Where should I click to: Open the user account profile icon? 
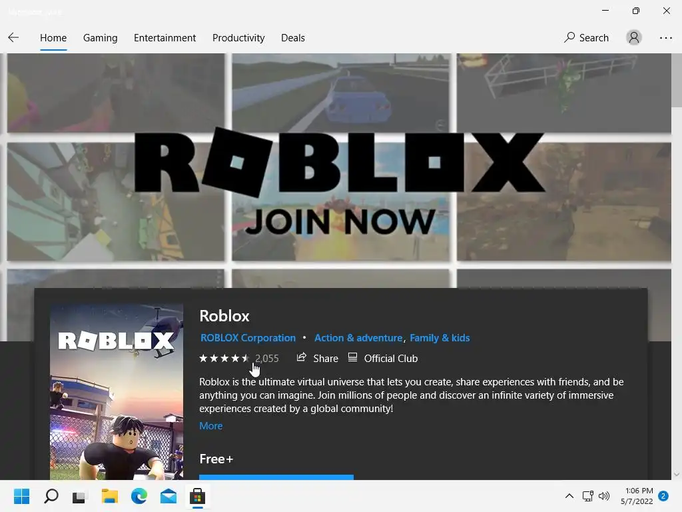pos(634,37)
